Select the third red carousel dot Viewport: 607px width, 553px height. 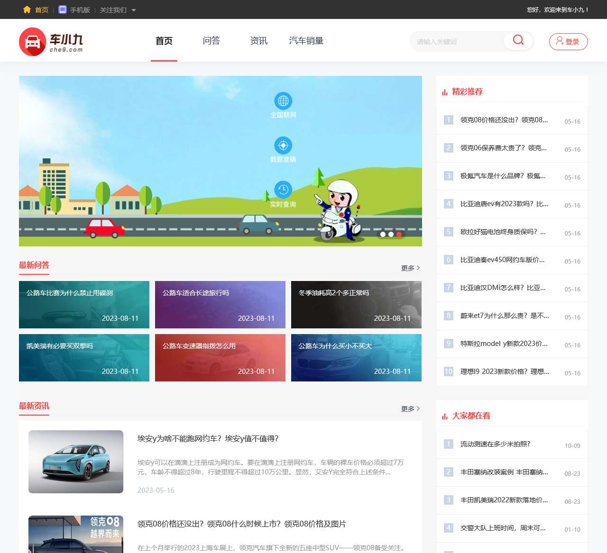tap(399, 234)
